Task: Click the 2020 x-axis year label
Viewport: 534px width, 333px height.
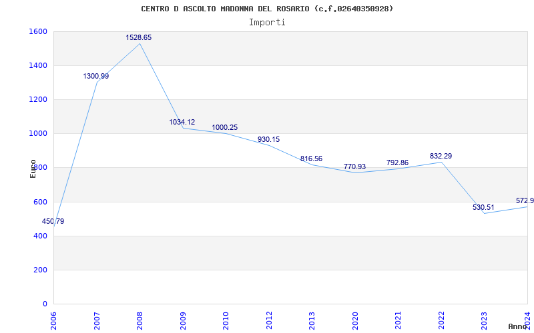Action: click(x=356, y=320)
